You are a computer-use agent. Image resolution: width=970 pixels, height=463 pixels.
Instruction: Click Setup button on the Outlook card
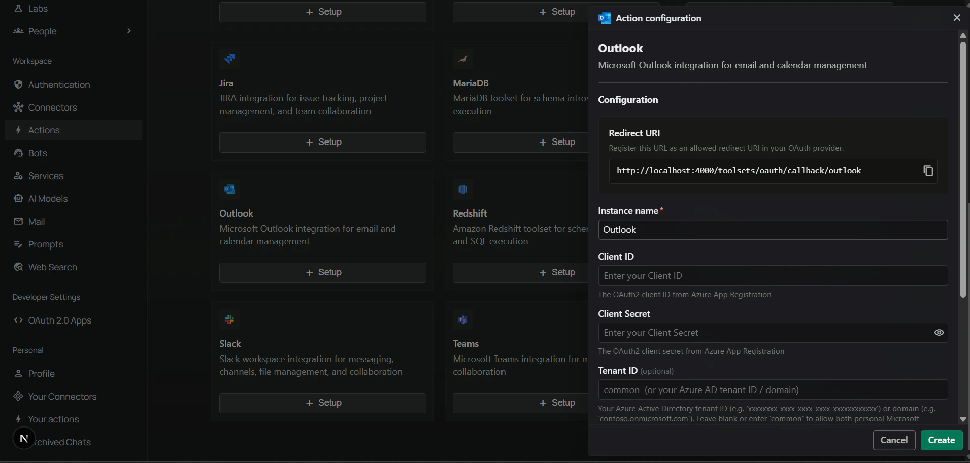323,272
